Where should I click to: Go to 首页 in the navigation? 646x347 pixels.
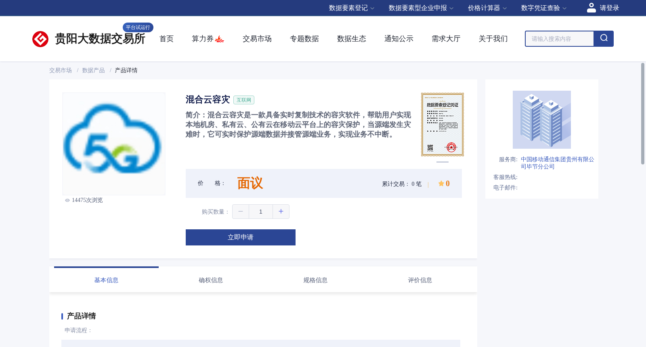[x=166, y=39]
